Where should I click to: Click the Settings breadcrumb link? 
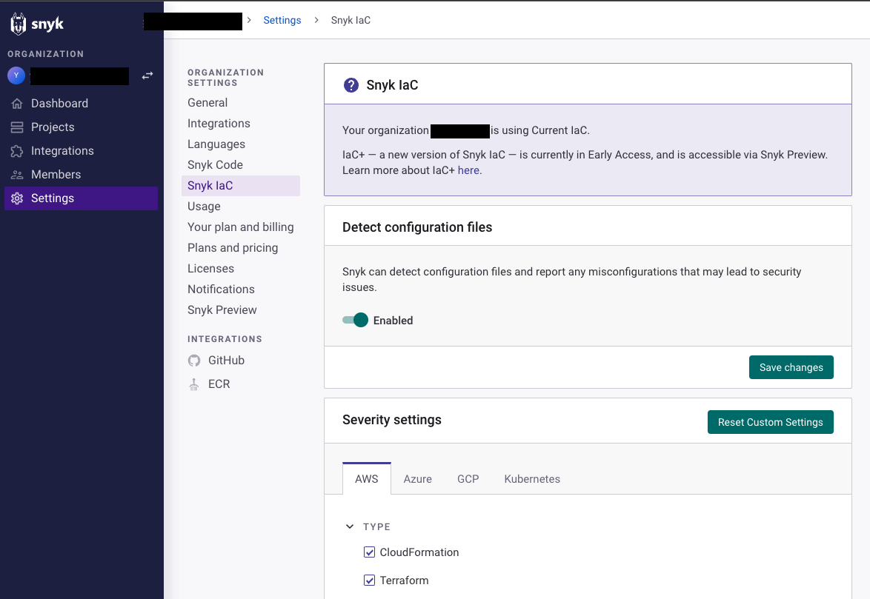[282, 20]
